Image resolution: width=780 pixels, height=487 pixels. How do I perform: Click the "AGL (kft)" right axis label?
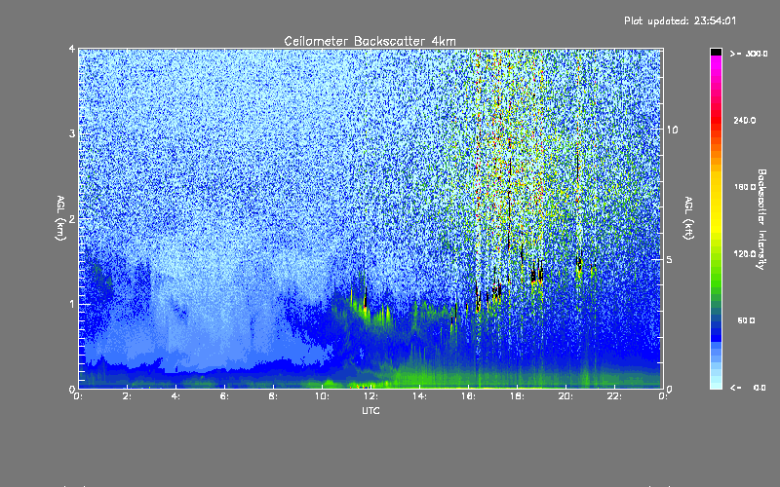click(x=688, y=218)
